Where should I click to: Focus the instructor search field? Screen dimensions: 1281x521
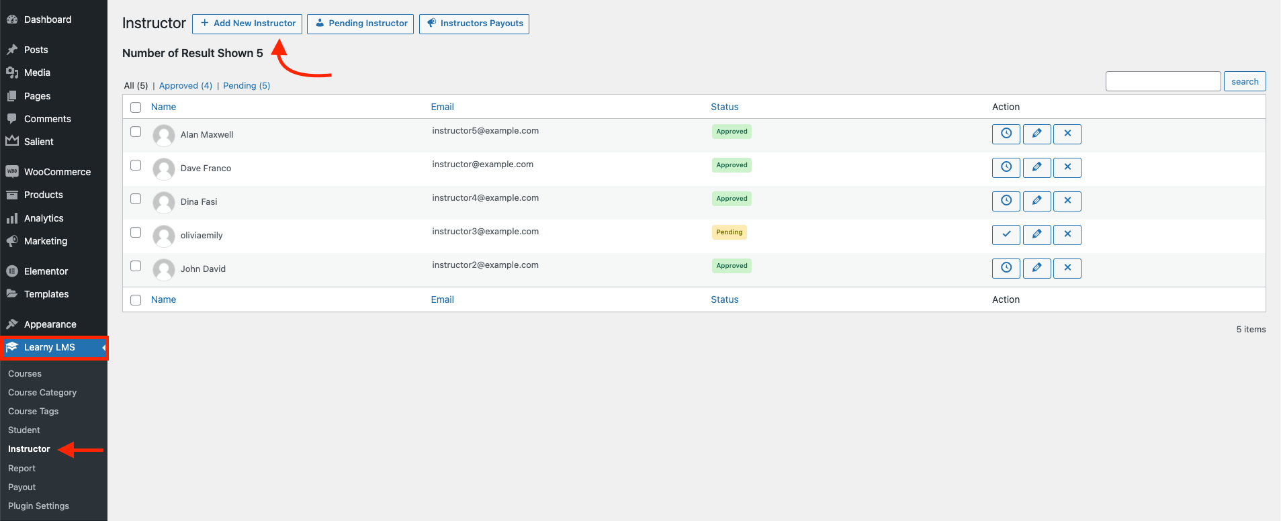(x=1163, y=81)
